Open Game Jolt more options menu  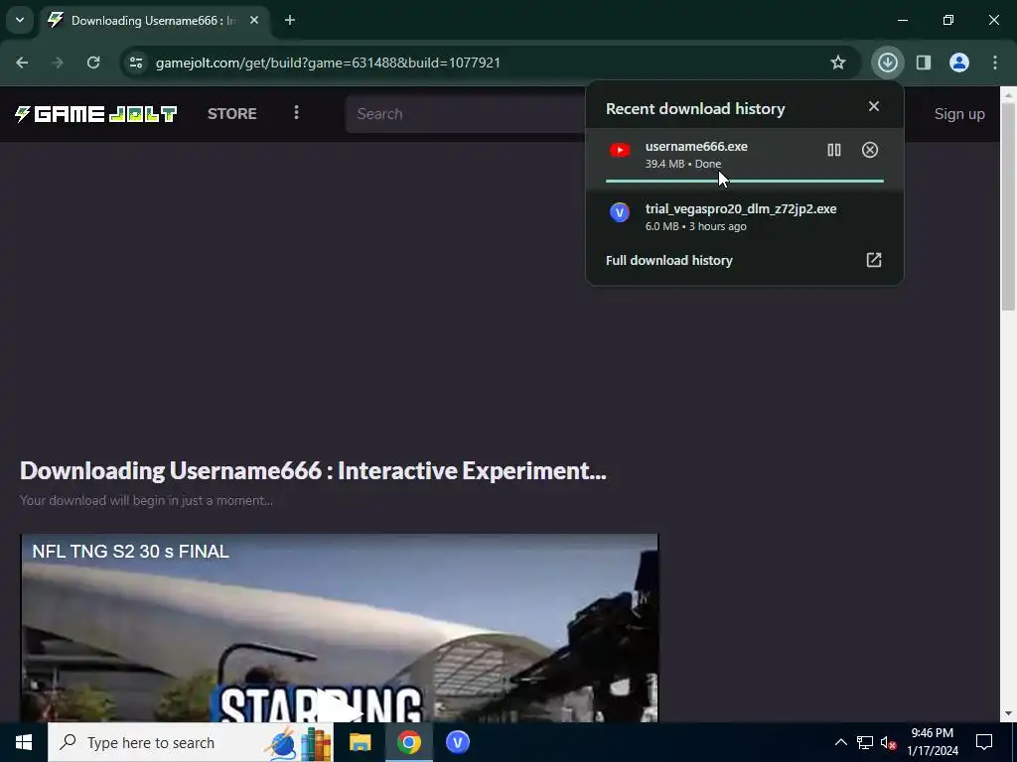coord(296,113)
